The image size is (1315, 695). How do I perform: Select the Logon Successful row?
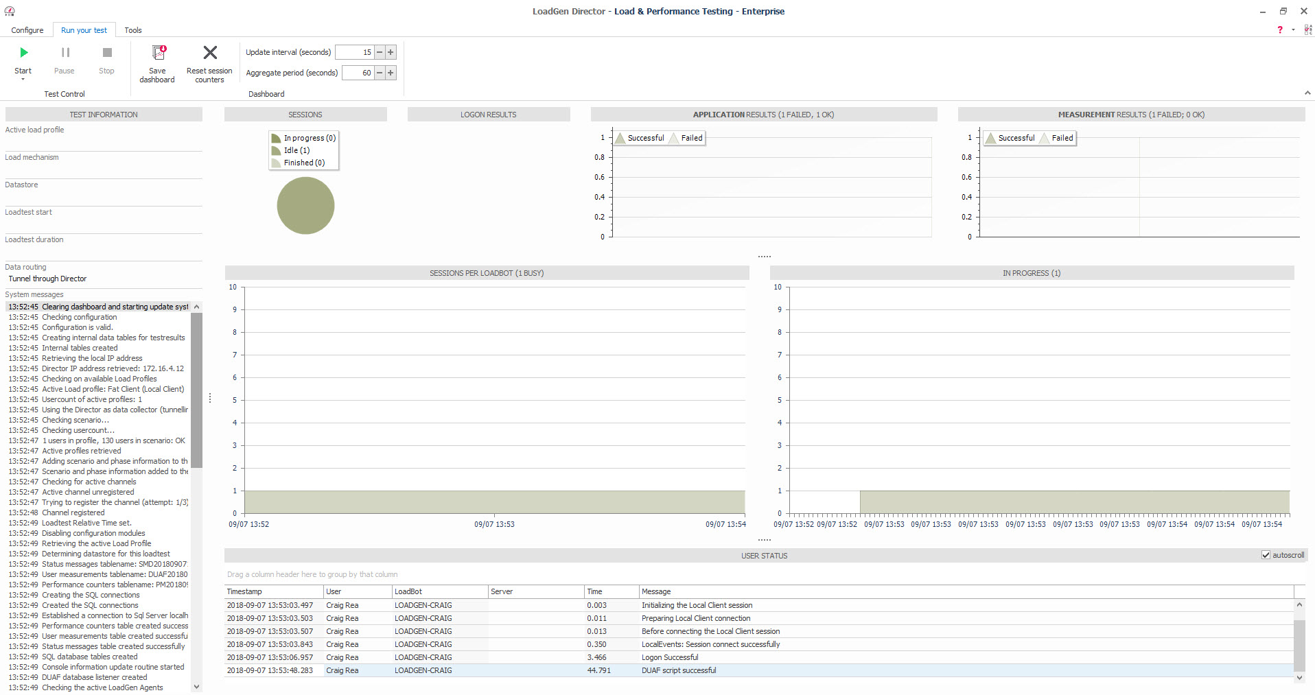click(759, 657)
